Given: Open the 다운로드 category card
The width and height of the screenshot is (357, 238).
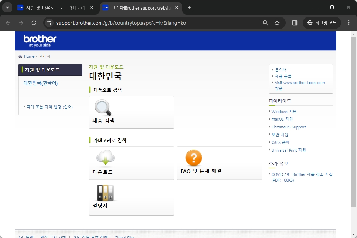Looking at the screenshot, I should pos(131,163).
